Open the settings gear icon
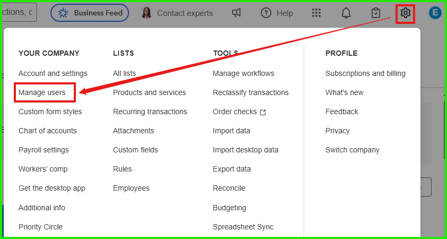 405,13
